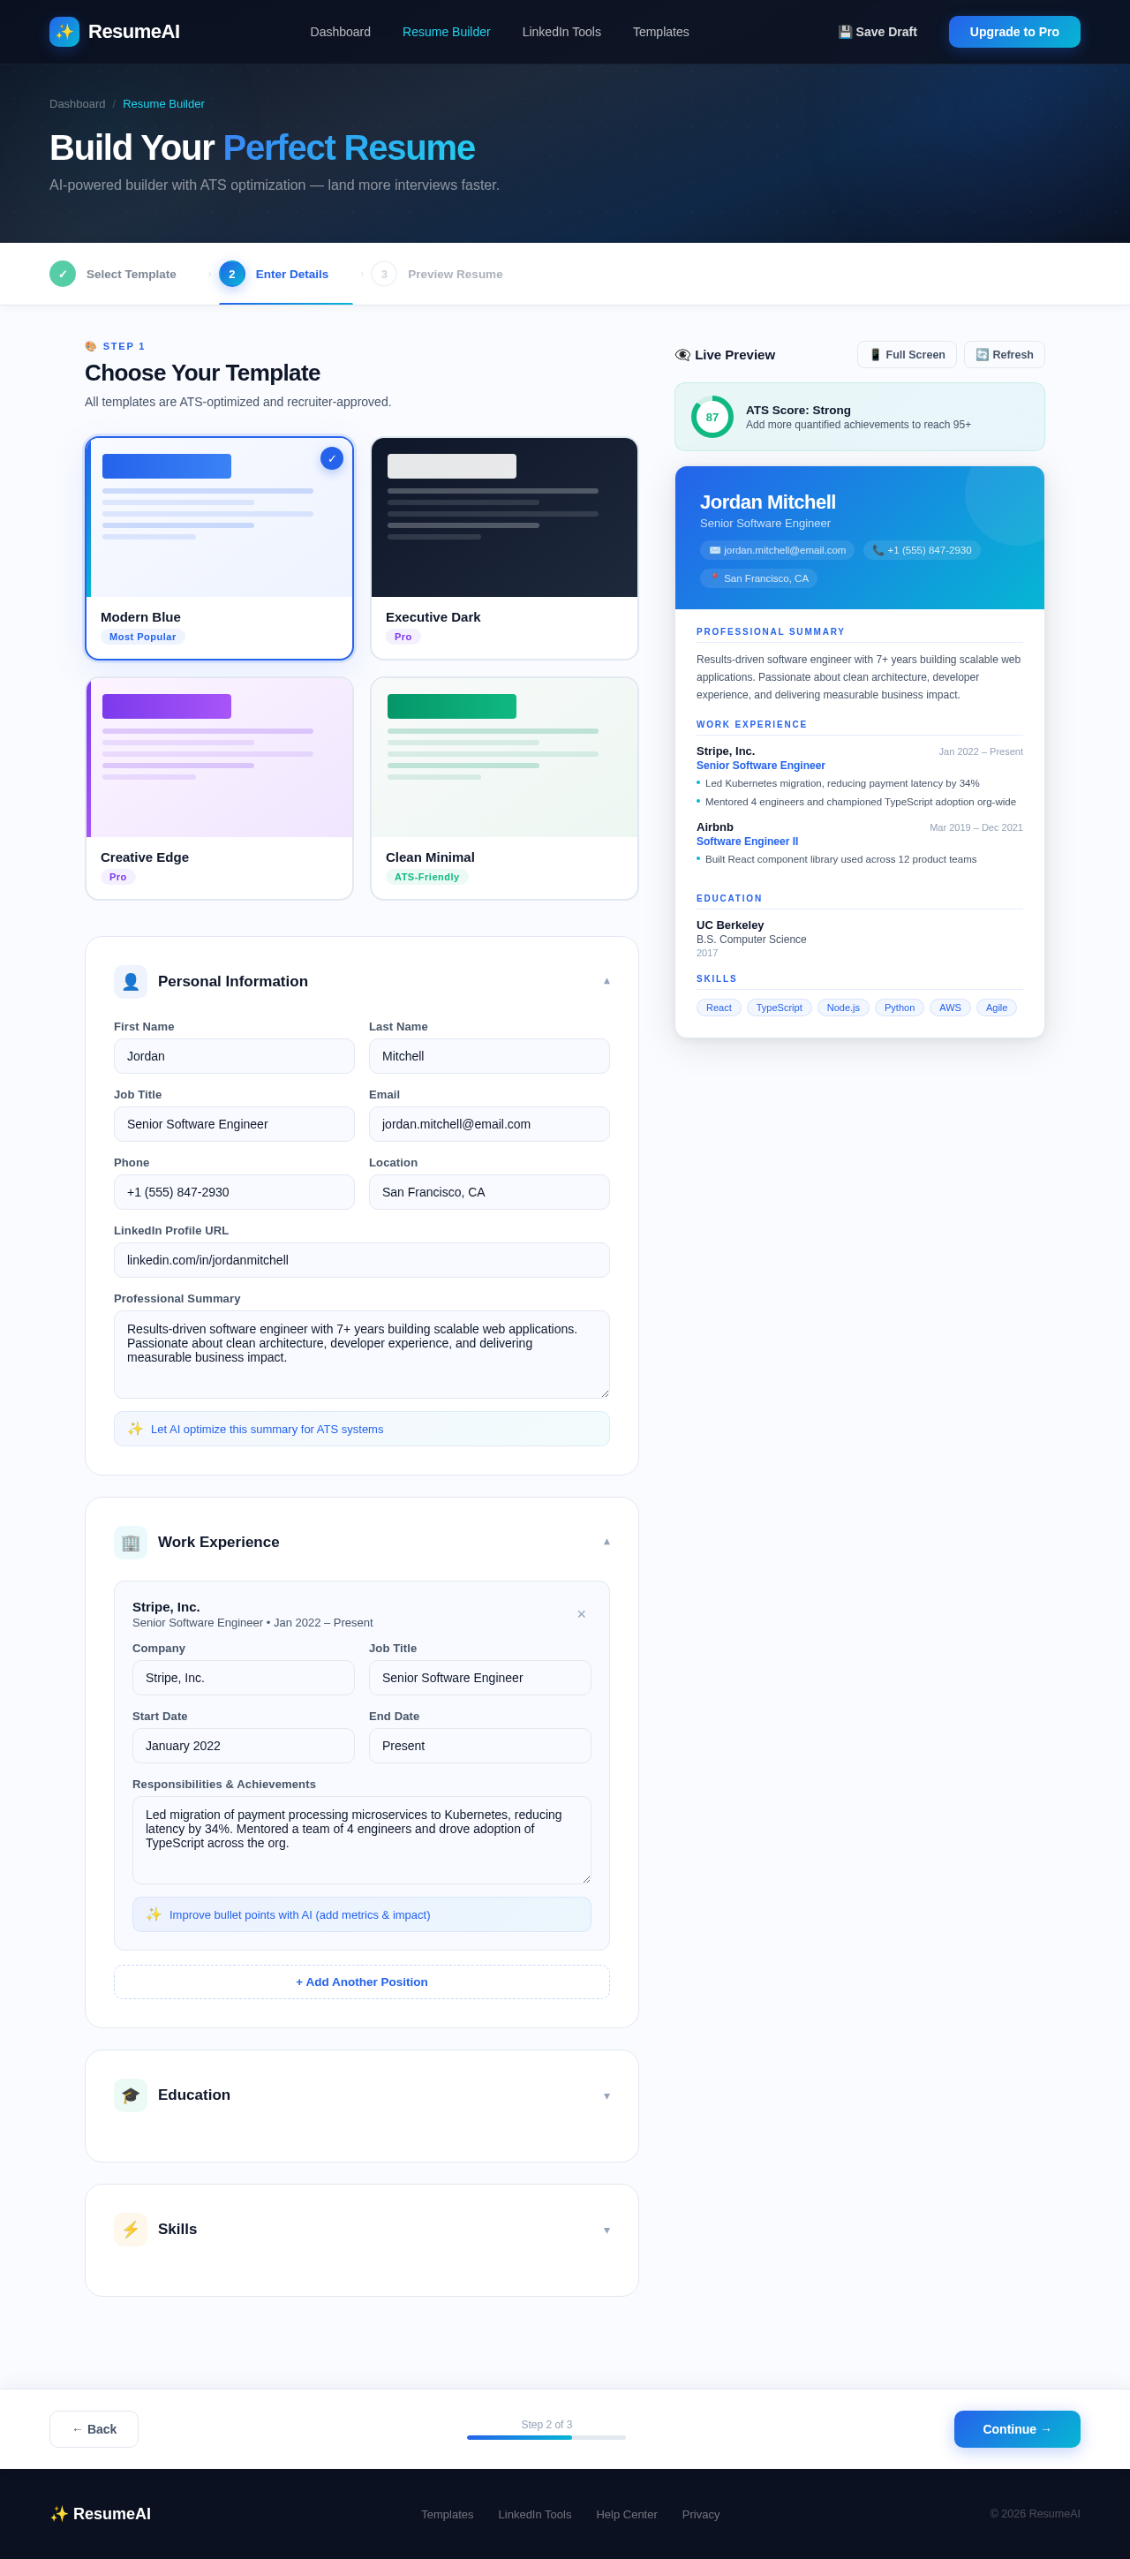Open Templates in the top navigation

tap(660, 32)
